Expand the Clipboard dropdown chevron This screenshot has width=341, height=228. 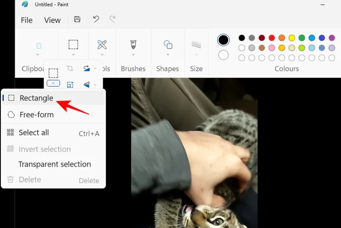pos(38,55)
